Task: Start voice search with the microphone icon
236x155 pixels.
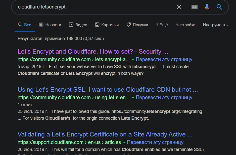Action: click(207, 7)
